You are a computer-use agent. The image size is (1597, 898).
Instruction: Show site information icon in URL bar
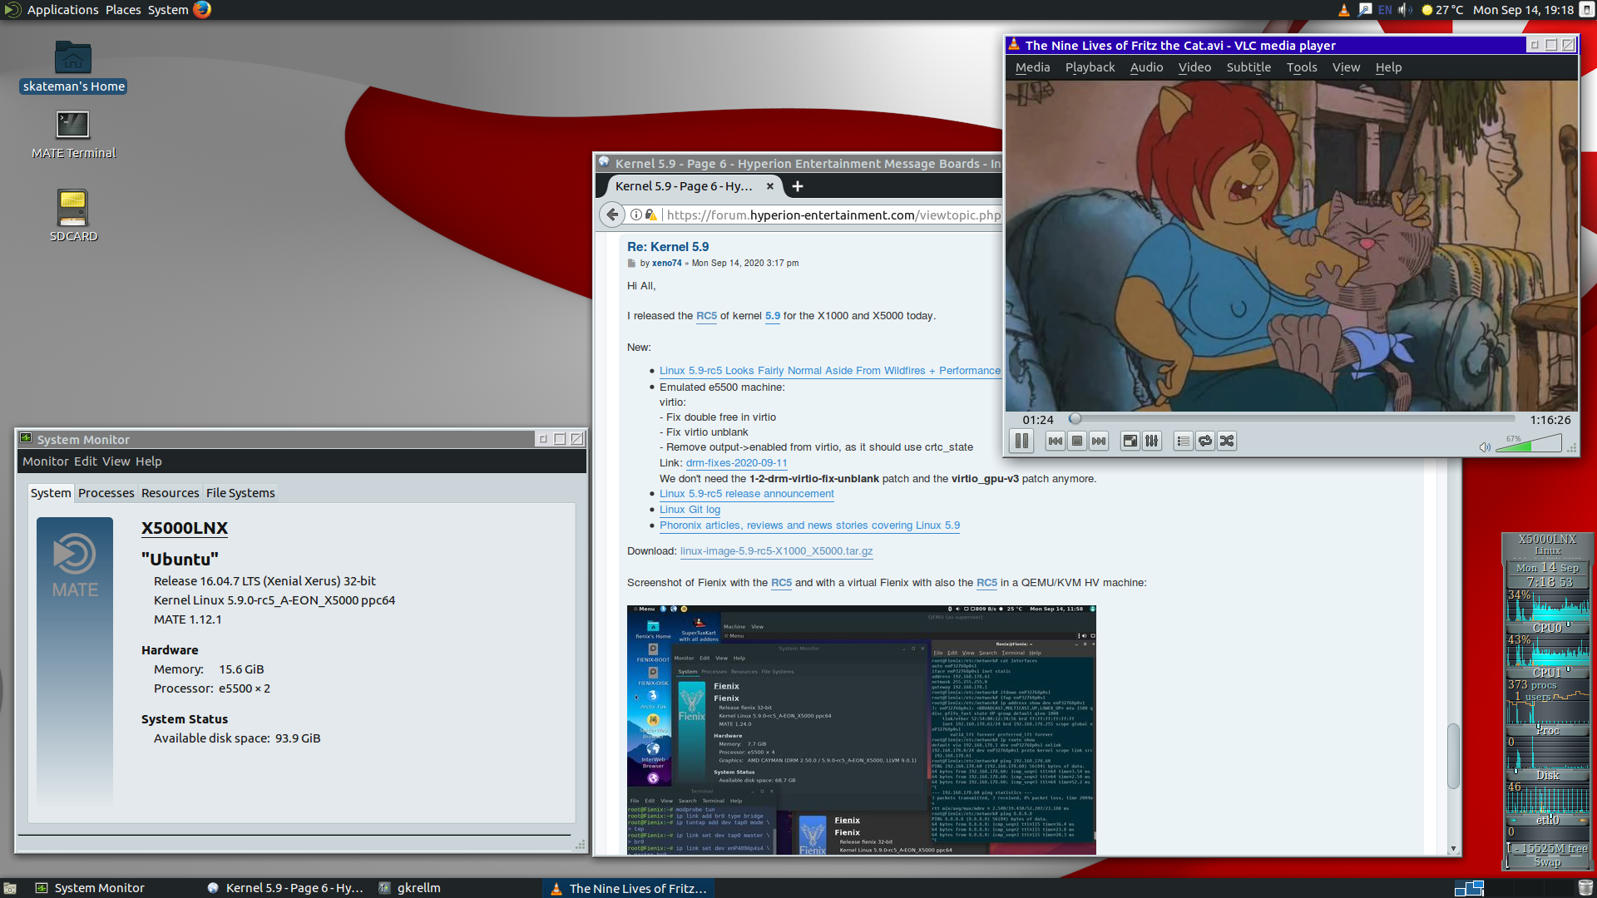pos(636,215)
